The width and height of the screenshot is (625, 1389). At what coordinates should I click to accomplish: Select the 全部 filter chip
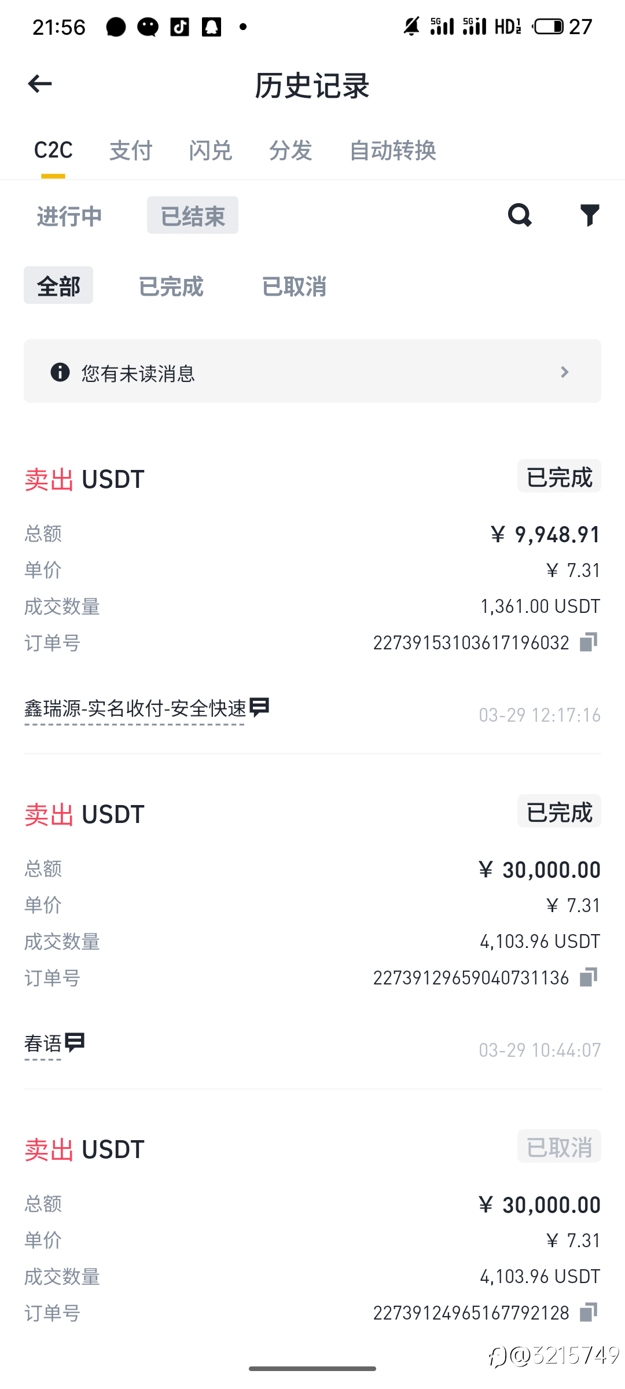pos(58,286)
